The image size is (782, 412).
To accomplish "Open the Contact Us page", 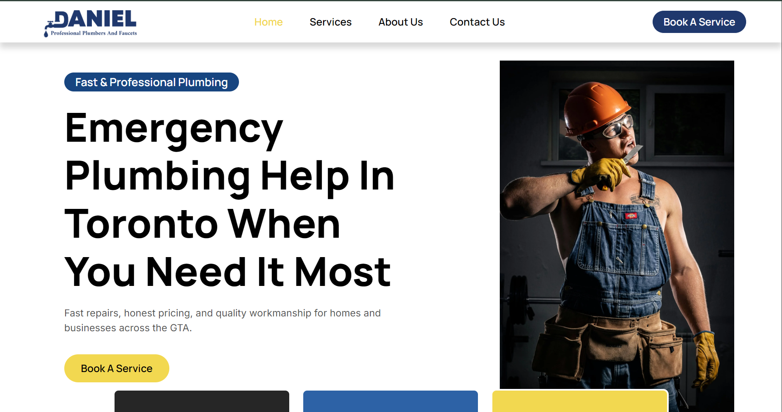I will tap(477, 22).
